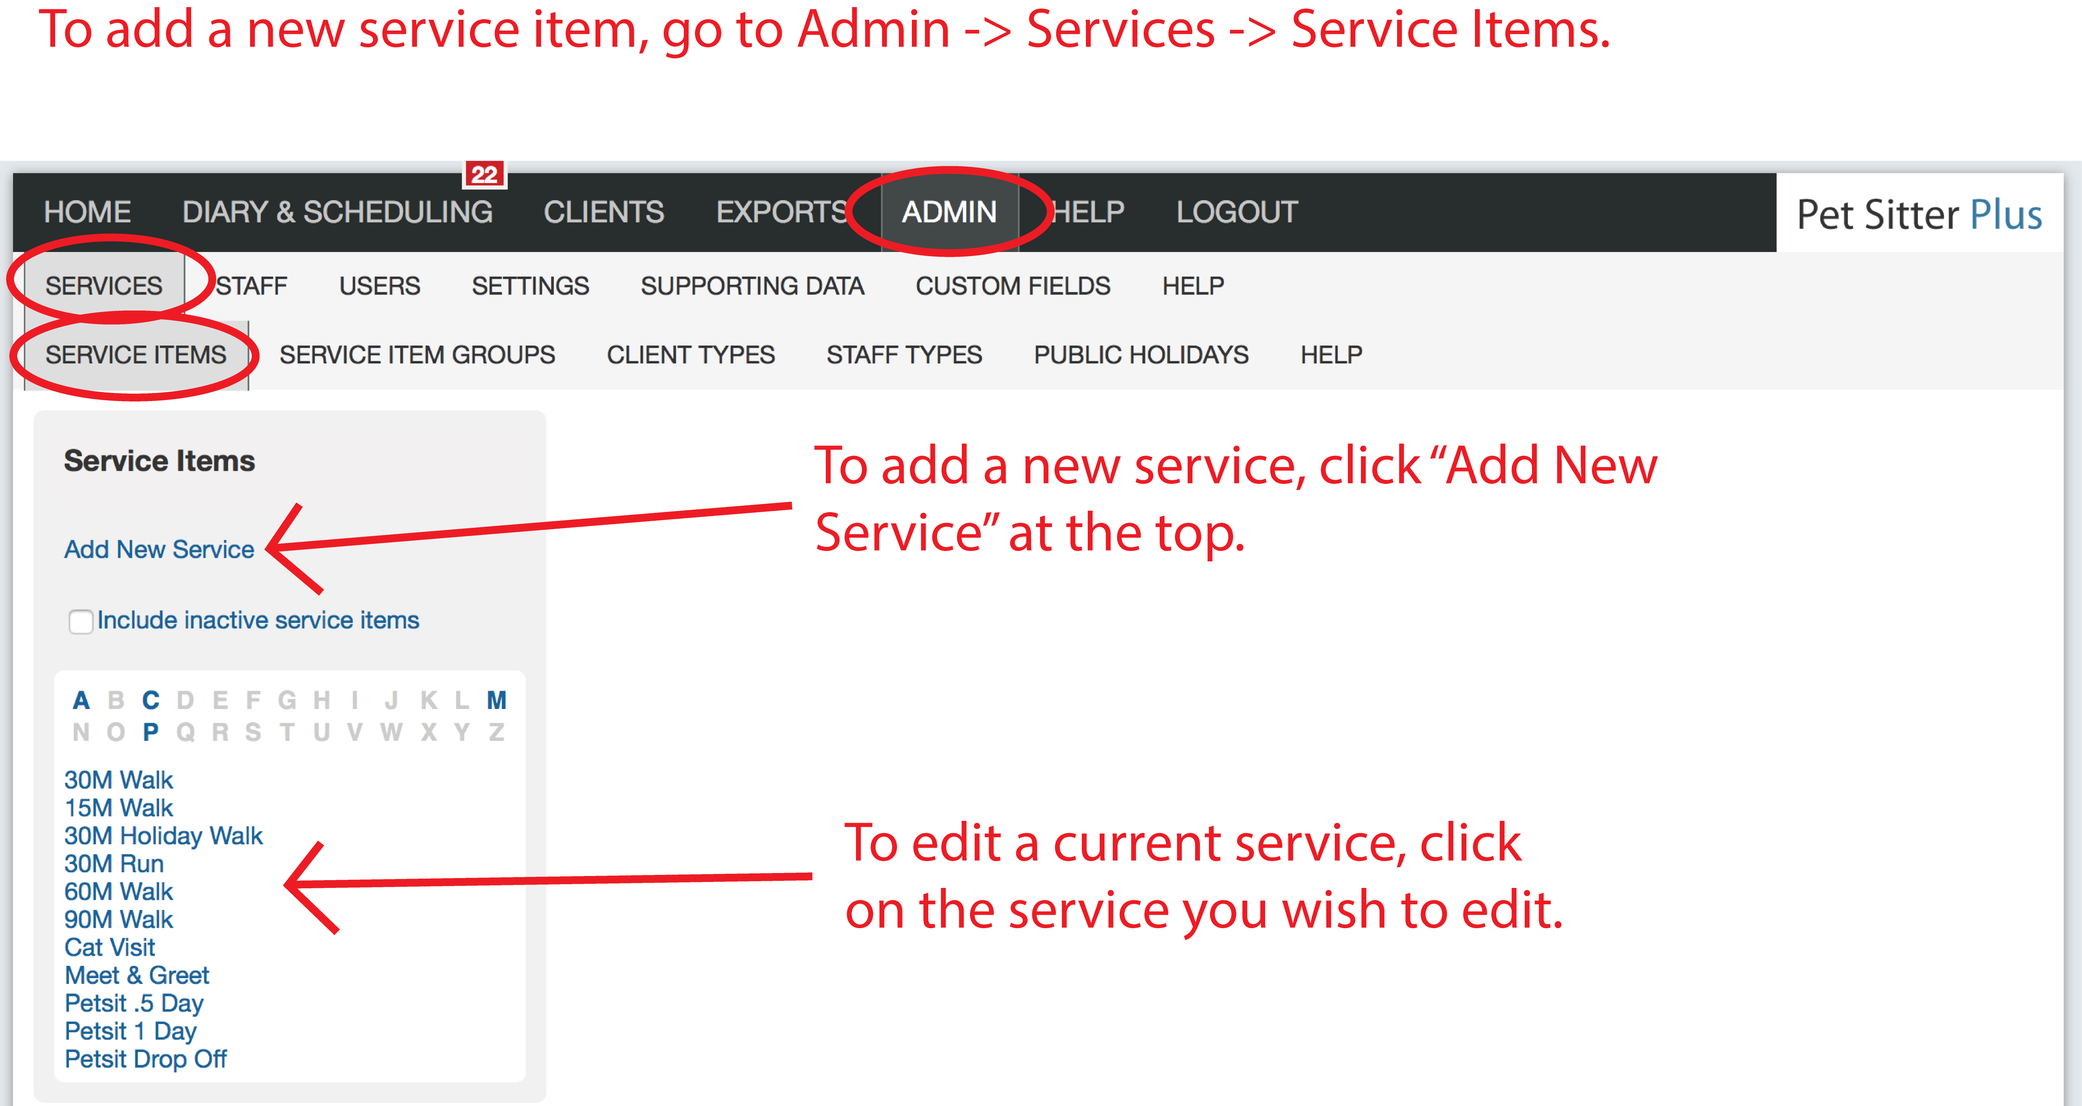Filter services by letter P
This screenshot has width=2082, height=1106.
coord(150,732)
